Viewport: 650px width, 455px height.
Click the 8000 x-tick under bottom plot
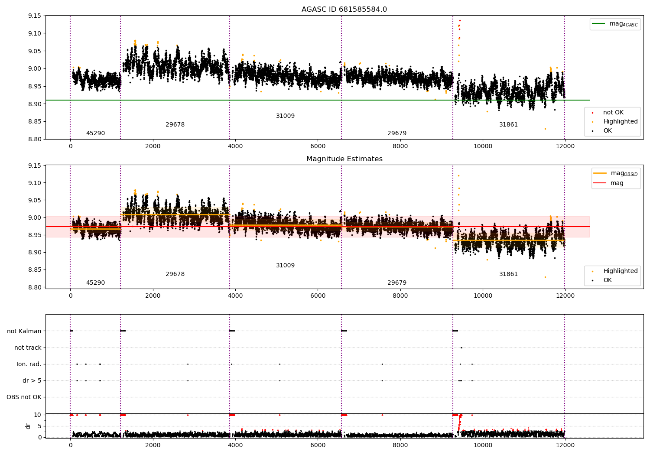tap(400, 445)
